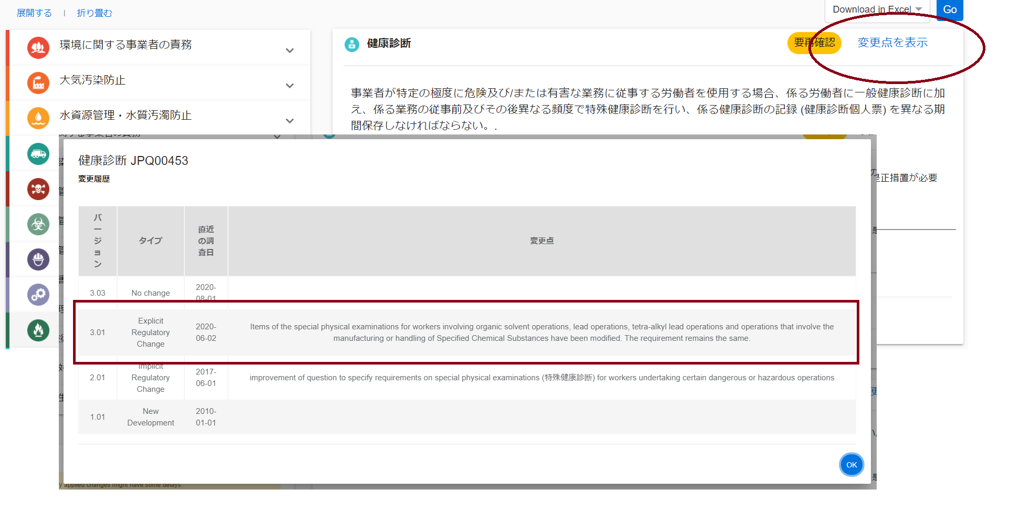Click the version 3.03 cell
The height and width of the screenshot is (520, 1018).
tap(98, 293)
